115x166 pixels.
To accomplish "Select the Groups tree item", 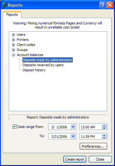I will pos(22,50).
